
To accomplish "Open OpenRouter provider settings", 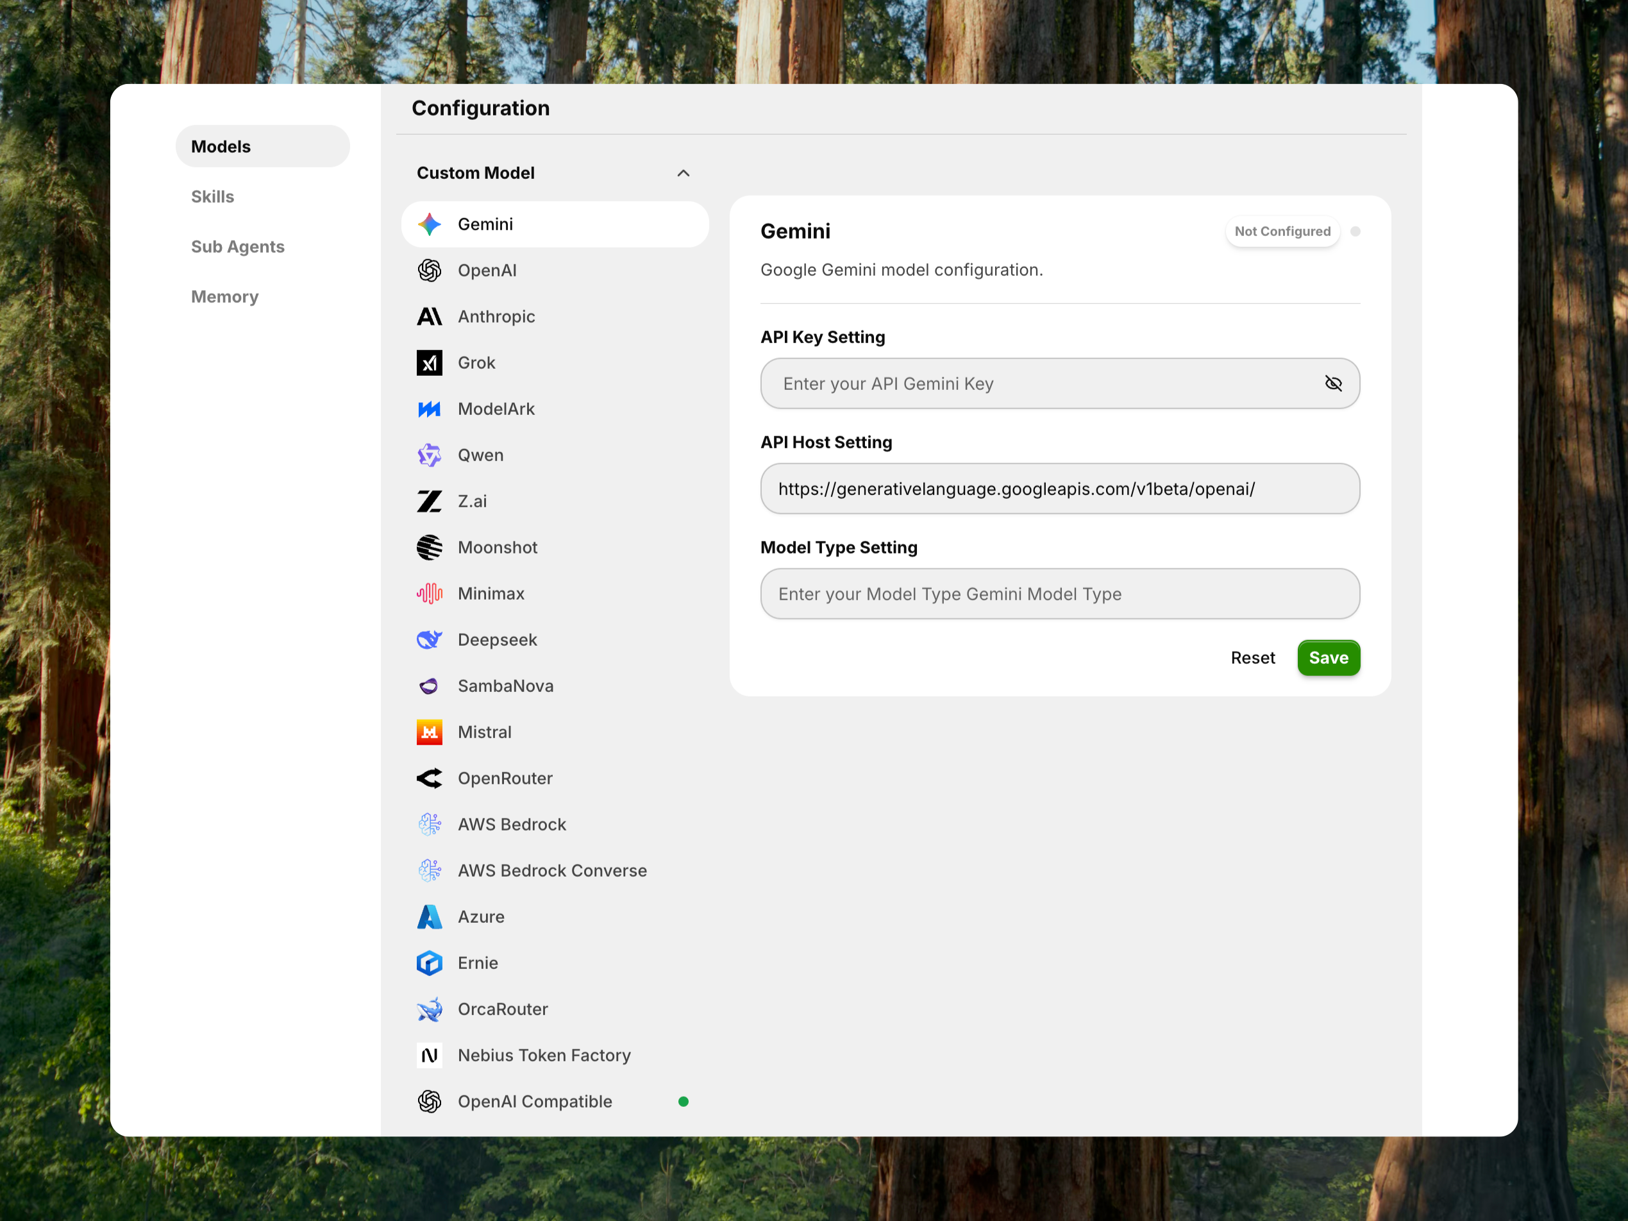I will 505,779.
